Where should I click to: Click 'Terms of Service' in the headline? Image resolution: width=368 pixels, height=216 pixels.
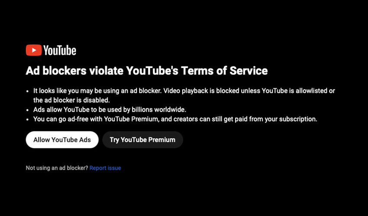pos(224,71)
